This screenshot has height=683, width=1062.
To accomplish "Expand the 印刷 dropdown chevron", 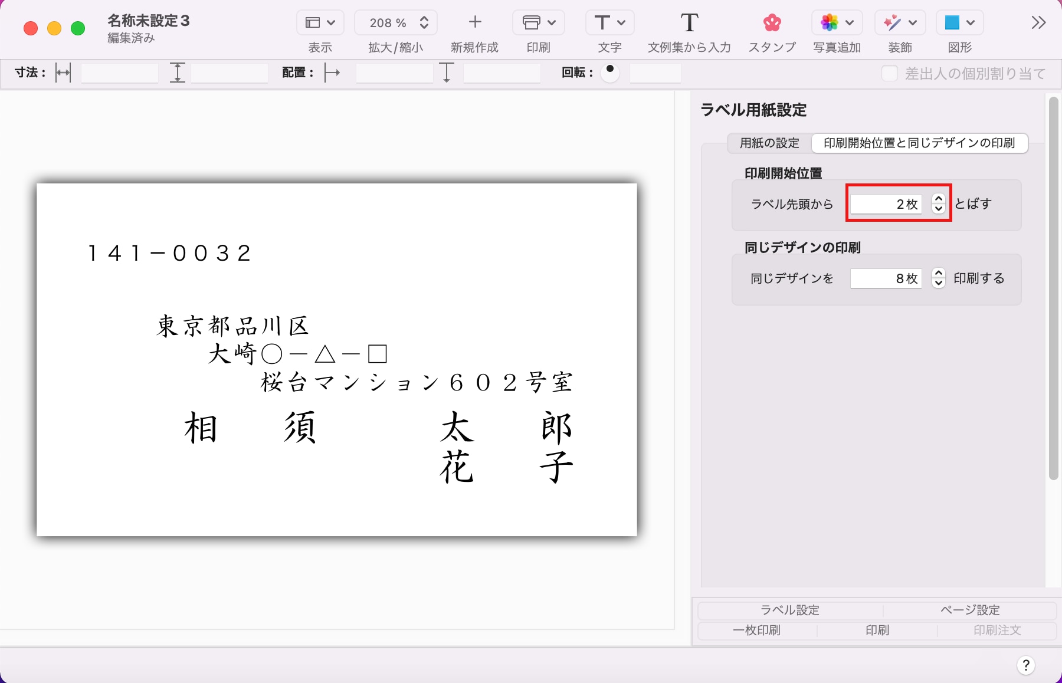I will coord(552,23).
